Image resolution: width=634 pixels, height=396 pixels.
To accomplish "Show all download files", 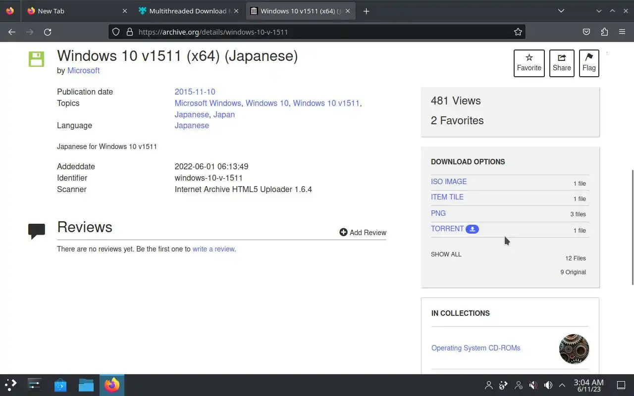I will (x=446, y=254).
